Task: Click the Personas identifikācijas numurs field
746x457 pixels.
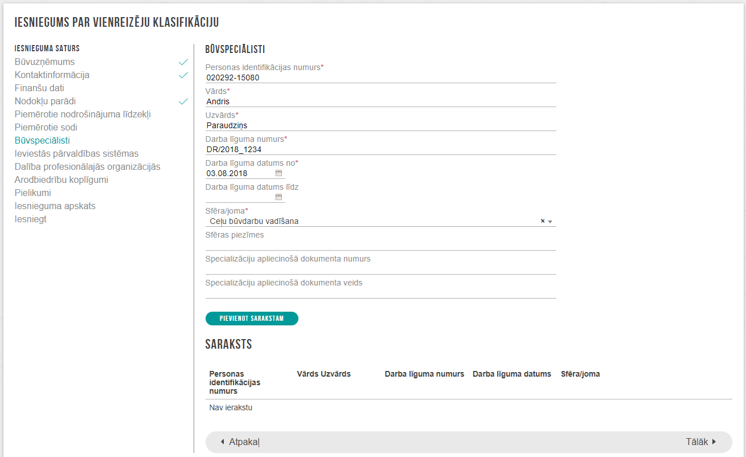Action: [x=380, y=77]
